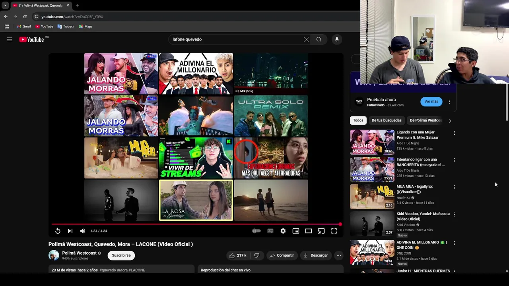The height and width of the screenshot is (286, 509).
Task: Replay the video with the replay icon
Action: (x=58, y=231)
